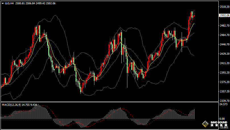Viewport: 230px width, 130px height.
Task: Expand the triangle arrow beside LLG,H4
Action: click(2, 4)
